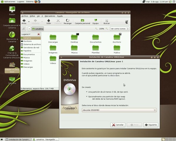Select the Equipo desktop icon
The image size is (176, 141).
click(12, 11)
